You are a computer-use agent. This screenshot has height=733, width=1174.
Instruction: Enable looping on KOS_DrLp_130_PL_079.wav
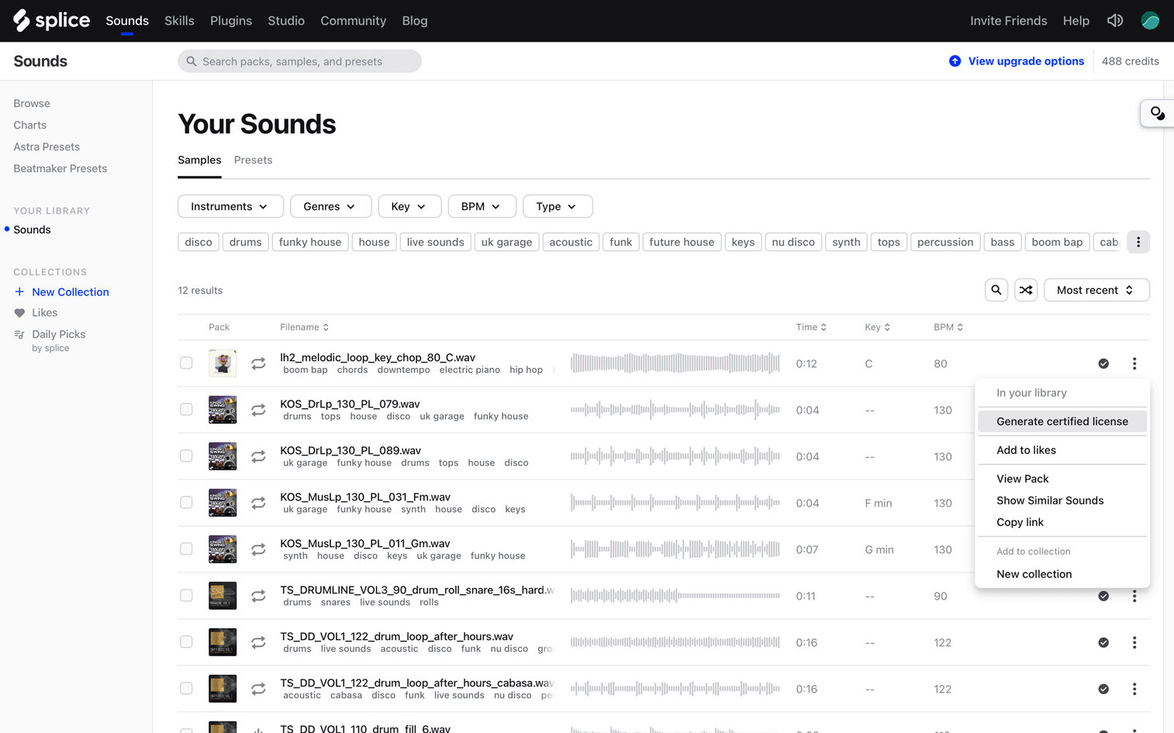258,409
